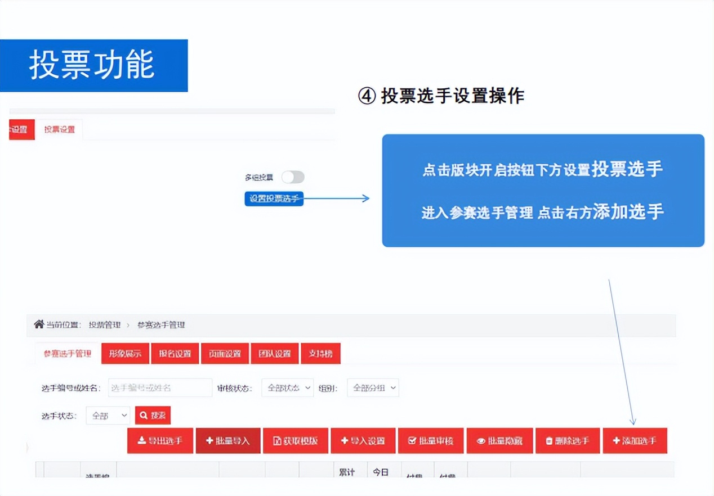The image size is (714, 496).
Task: Click the 选手编号或姓名 input field
Action: pos(159,387)
